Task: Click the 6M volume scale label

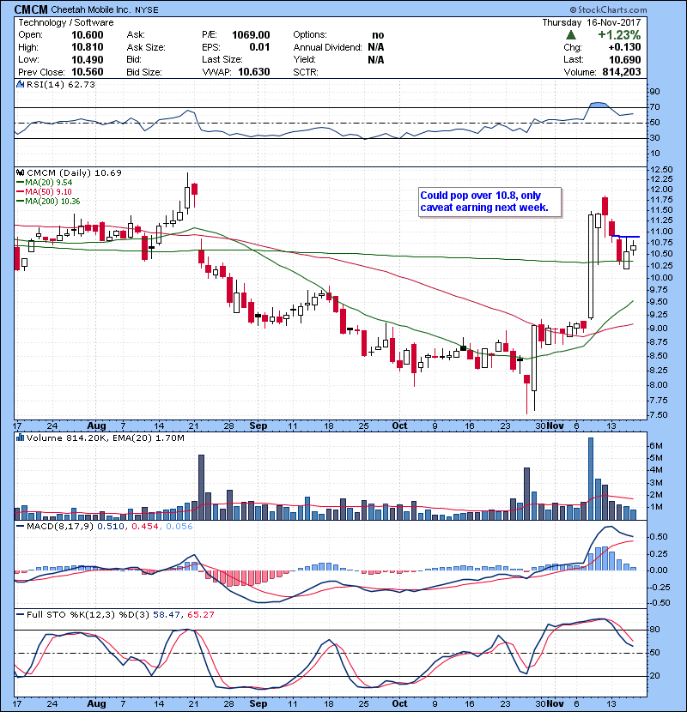Action: [x=656, y=446]
